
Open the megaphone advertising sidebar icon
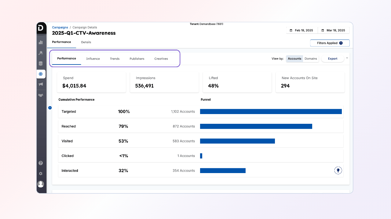[x=41, y=84]
